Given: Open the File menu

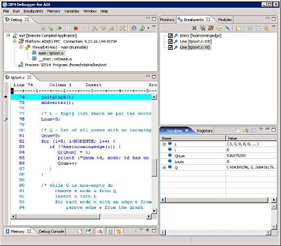Looking at the screenshot, I should click(x=6, y=11).
